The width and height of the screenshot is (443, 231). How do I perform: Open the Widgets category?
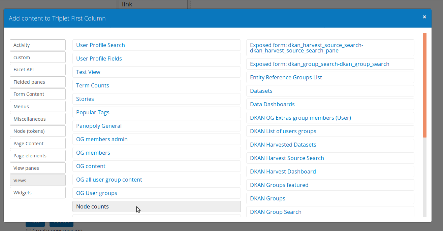pyautogui.click(x=38, y=193)
